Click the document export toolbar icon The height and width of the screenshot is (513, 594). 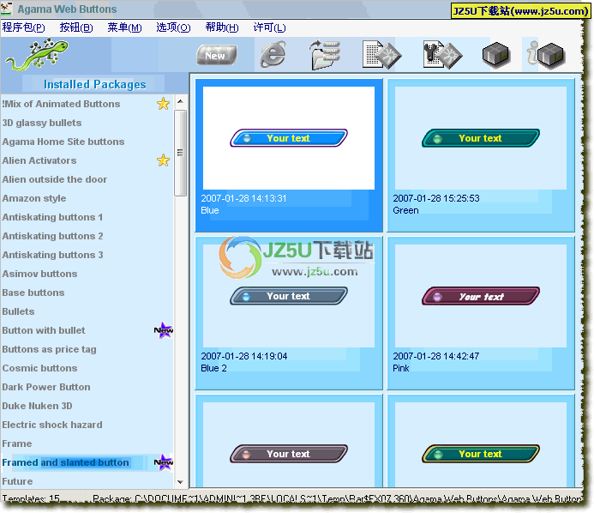pos(381,55)
